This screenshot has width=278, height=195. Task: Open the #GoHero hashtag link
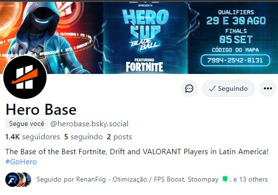click(x=21, y=162)
